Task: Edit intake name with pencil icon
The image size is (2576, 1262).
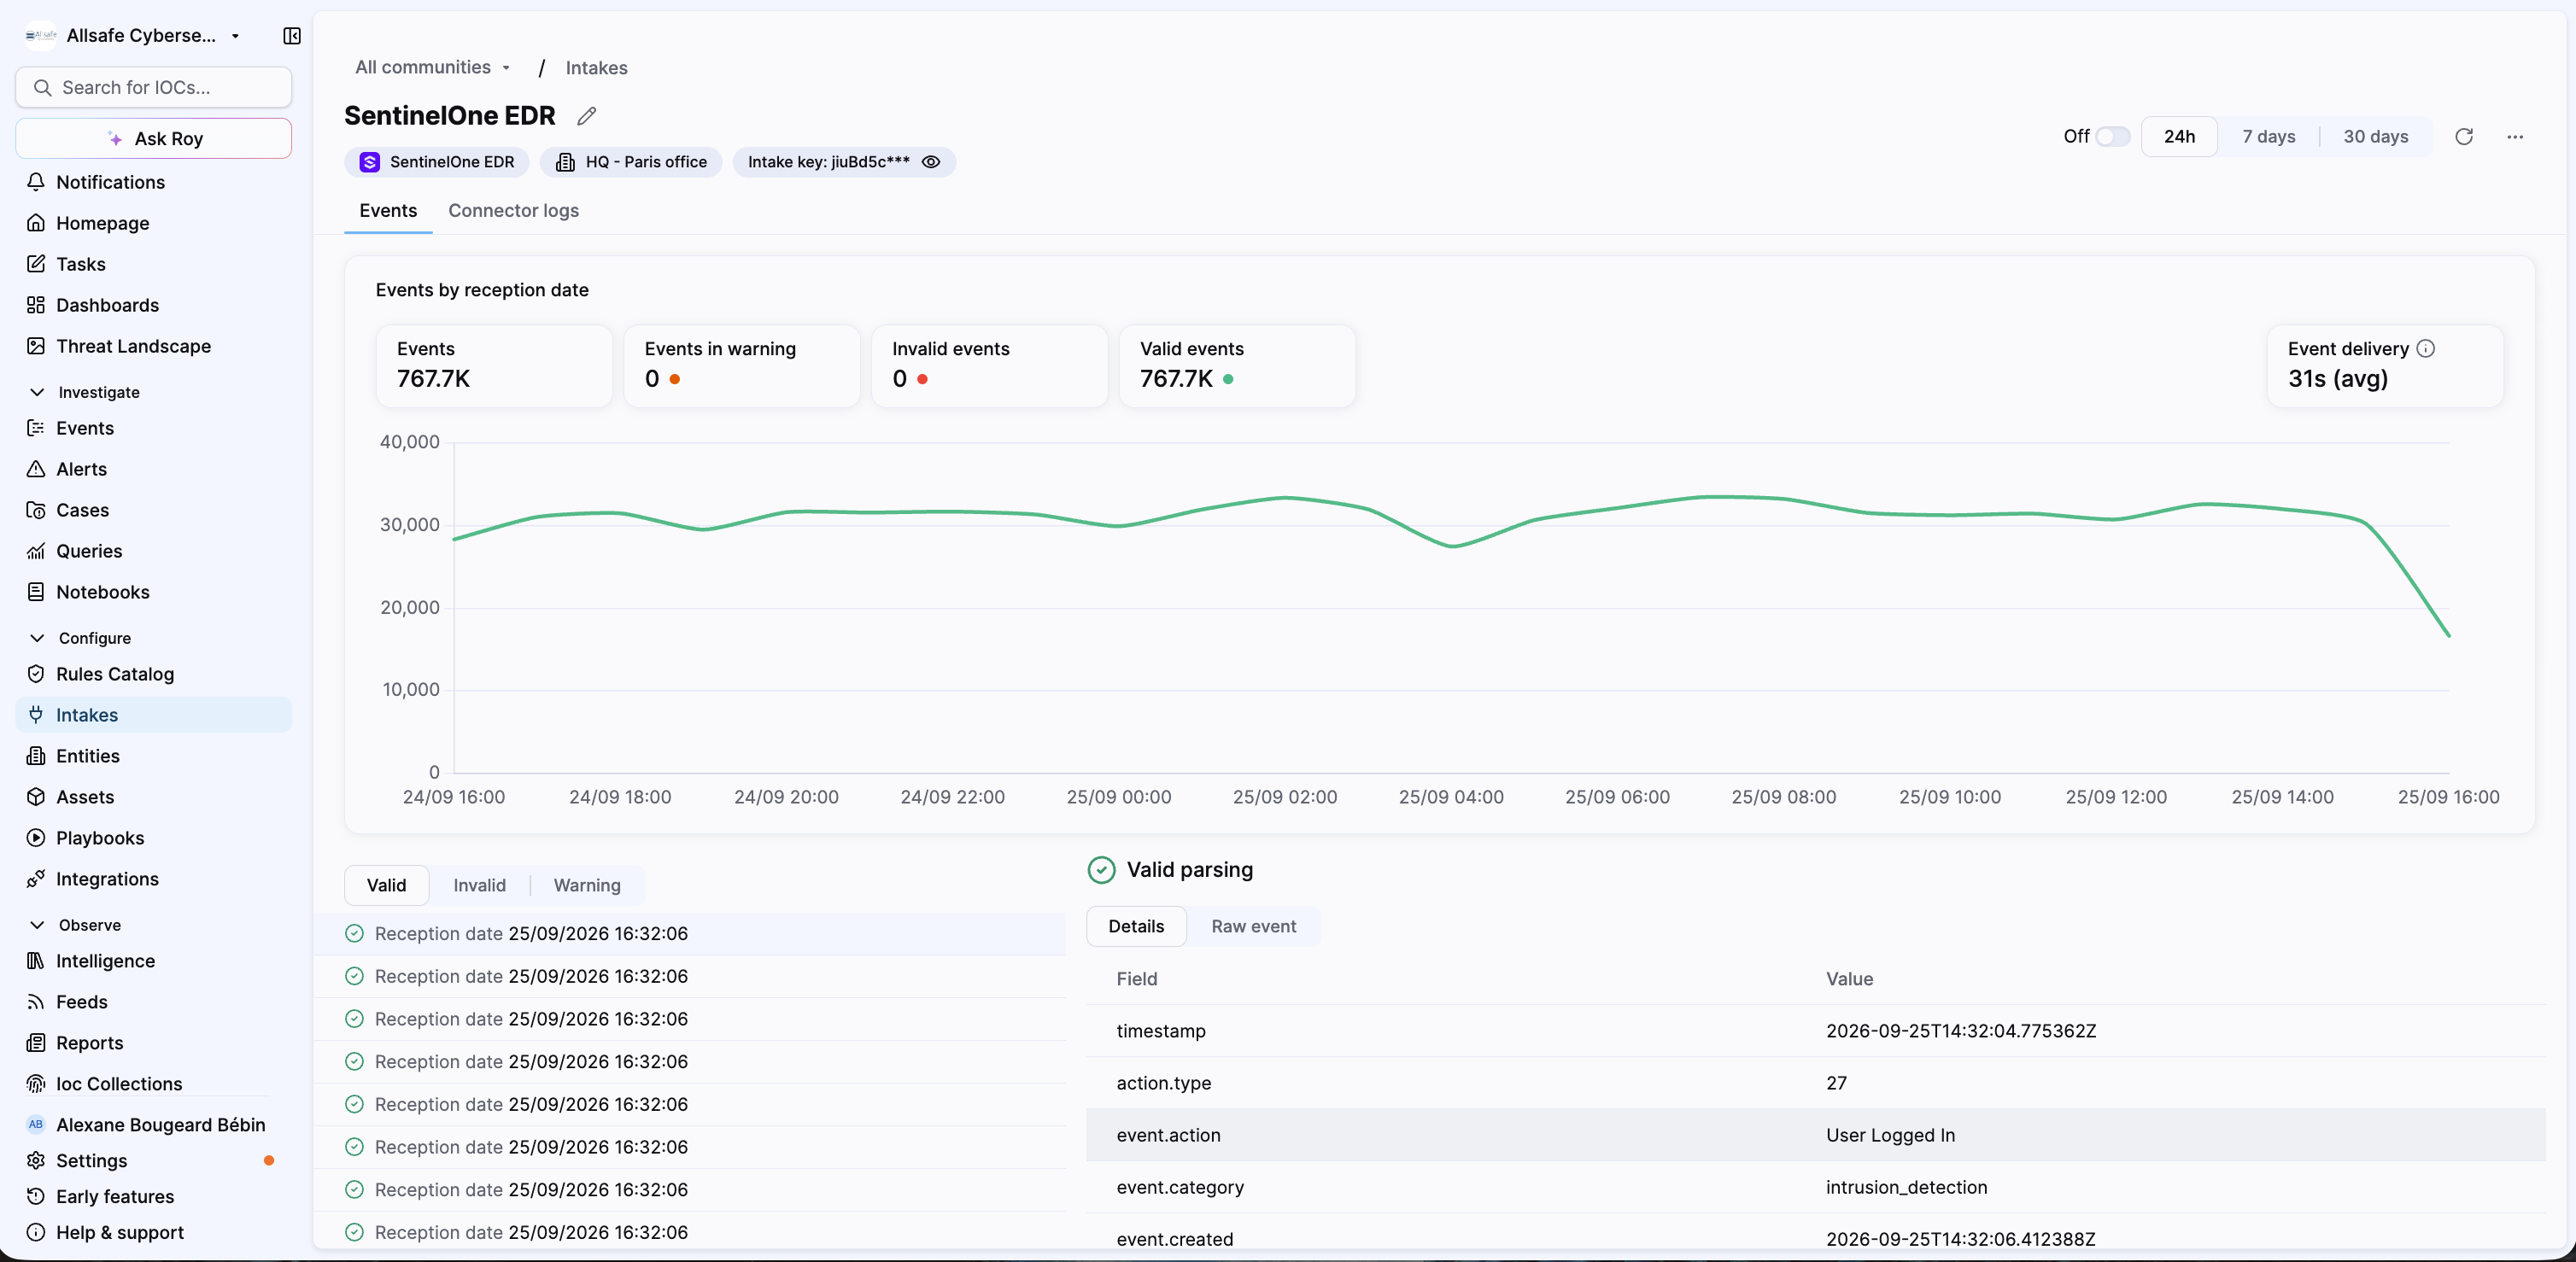Action: tap(587, 116)
